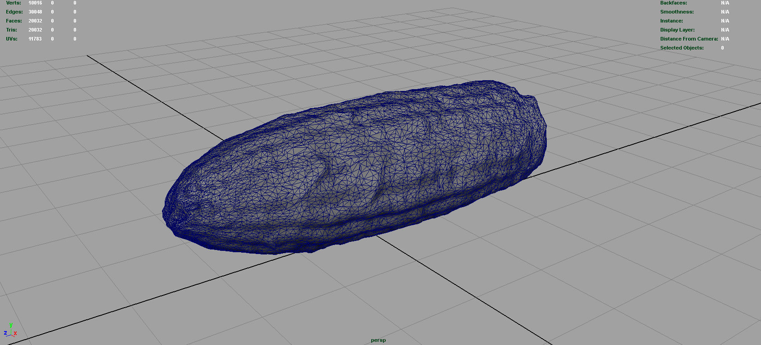Click the XYZ axis orientation gizmo
The image size is (761, 345).
click(10, 330)
